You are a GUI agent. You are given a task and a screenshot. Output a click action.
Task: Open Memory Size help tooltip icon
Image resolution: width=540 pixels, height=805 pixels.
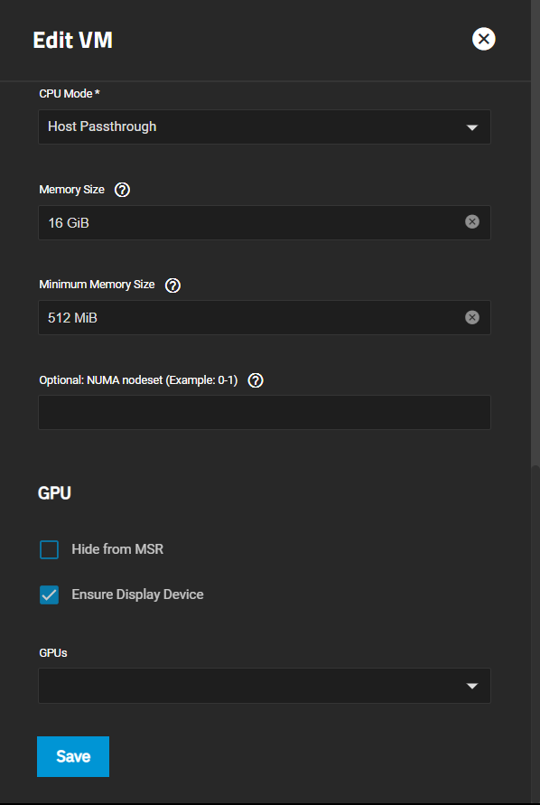pyautogui.click(x=122, y=190)
